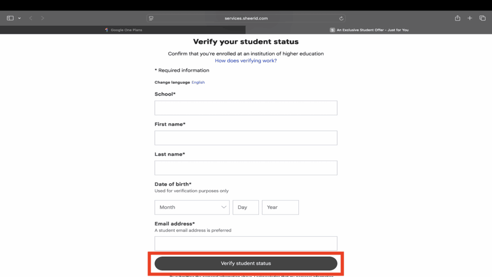Image resolution: width=492 pixels, height=277 pixels.
Task: Click inside the First name field
Action: 246,138
